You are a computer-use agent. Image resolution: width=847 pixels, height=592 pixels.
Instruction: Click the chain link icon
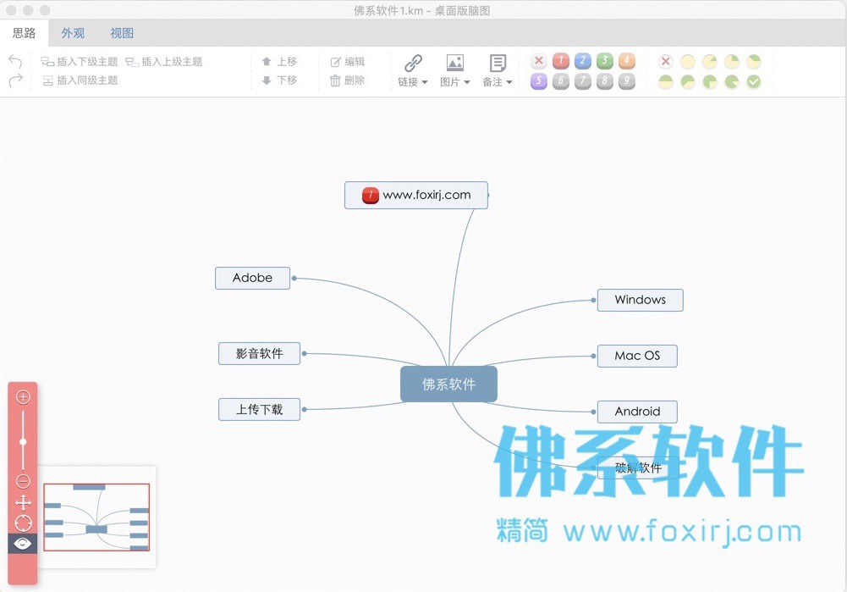(x=413, y=63)
